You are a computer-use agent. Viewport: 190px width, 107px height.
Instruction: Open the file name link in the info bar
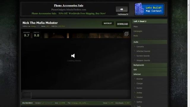80,103
